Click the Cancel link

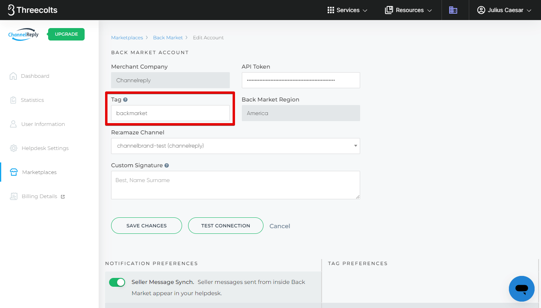point(280,226)
